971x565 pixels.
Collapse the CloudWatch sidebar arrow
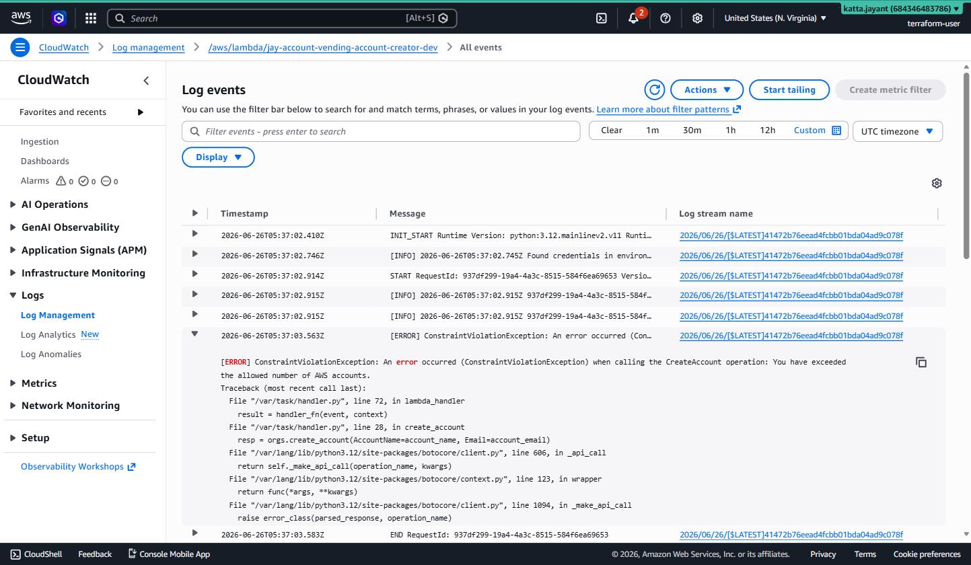[146, 81]
